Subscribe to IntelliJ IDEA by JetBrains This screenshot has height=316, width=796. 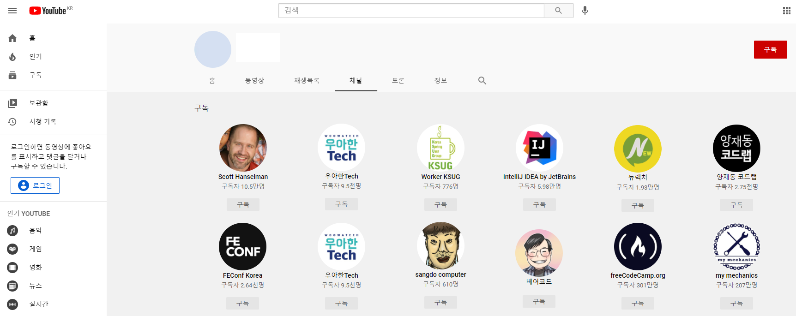pos(539,205)
